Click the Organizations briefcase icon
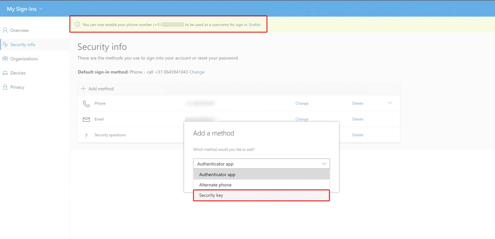The height and width of the screenshot is (239, 495). (5, 59)
